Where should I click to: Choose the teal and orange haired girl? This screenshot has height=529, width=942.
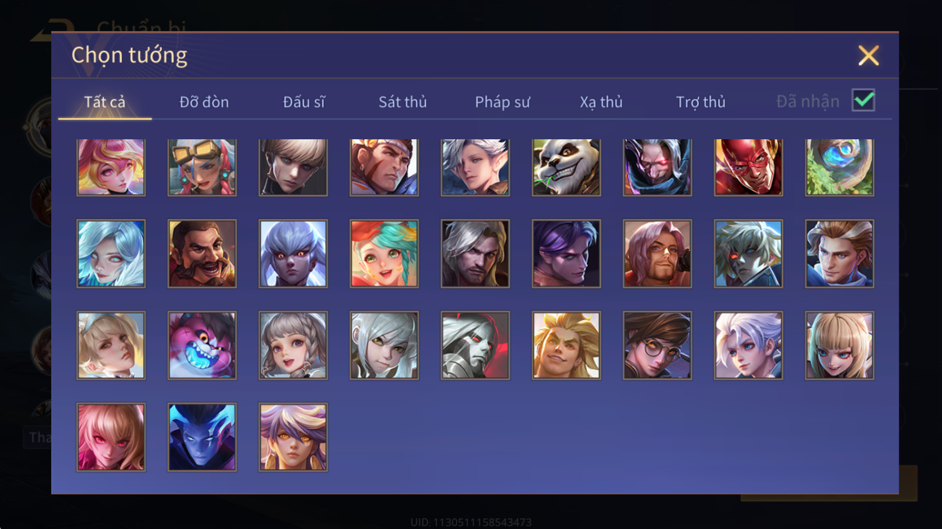pyautogui.click(x=384, y=254)
